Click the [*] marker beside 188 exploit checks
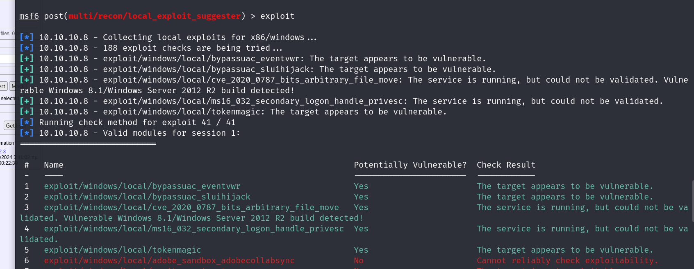This screenshot has height=269, width=694. tap(26, 48)
